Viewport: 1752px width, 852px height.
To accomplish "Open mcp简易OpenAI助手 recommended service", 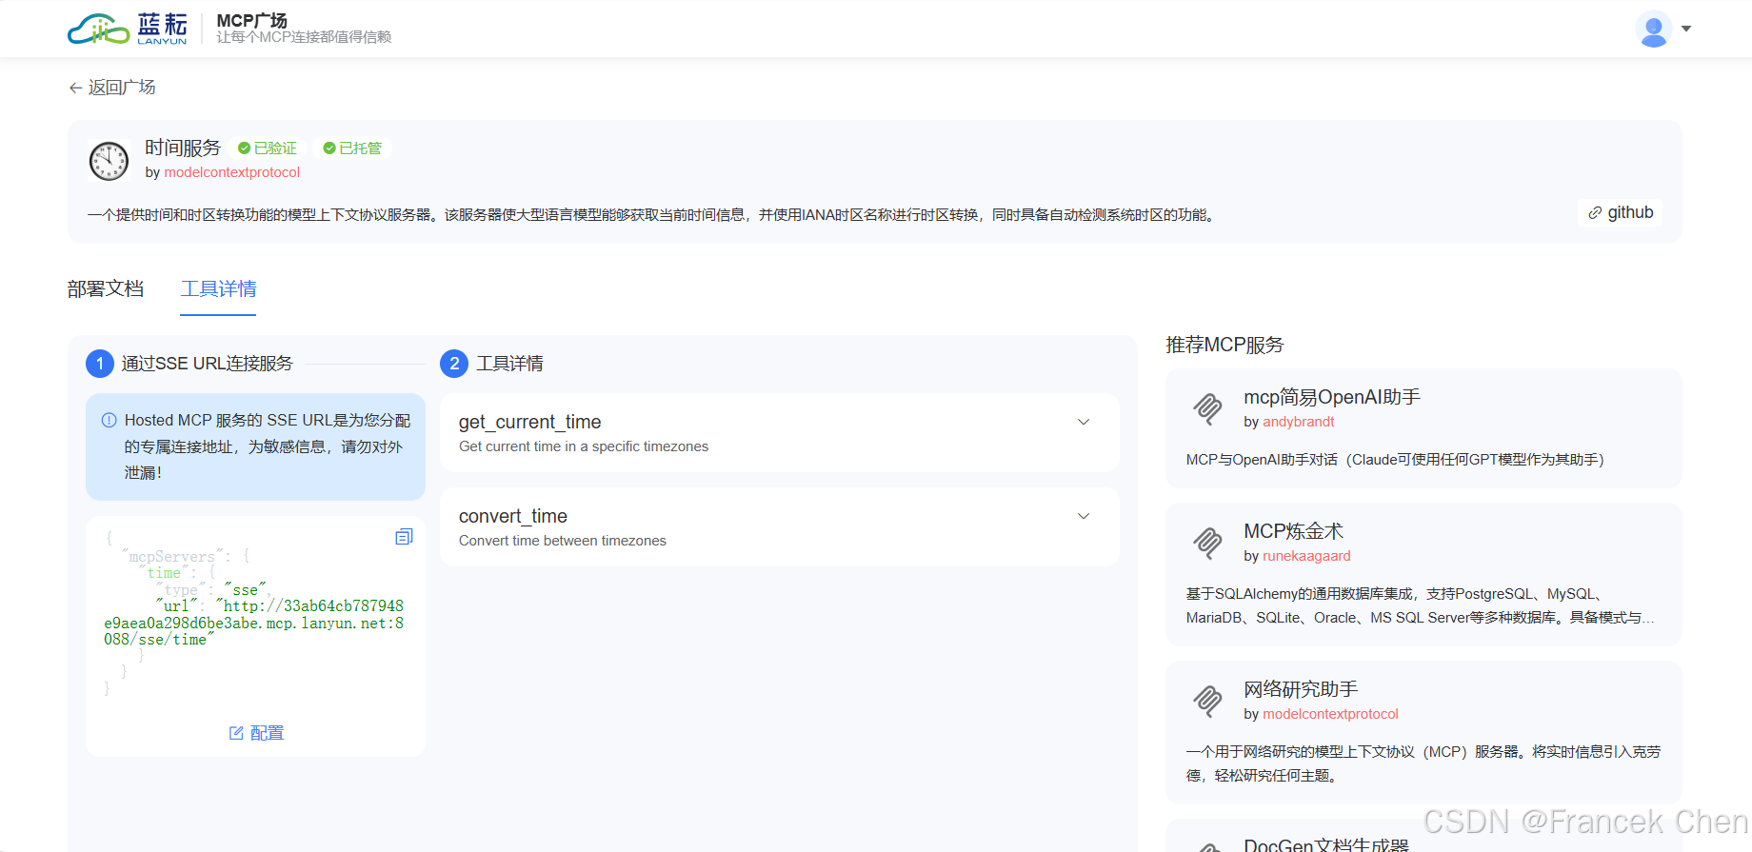I will 1331,397.
